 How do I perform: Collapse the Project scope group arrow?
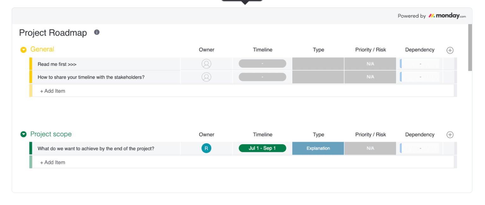[x=23, y=135]
